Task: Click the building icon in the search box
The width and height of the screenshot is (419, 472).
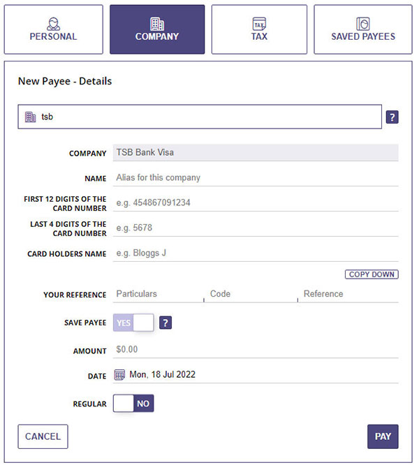Action: pyautogui.click(x=30, y=117)
